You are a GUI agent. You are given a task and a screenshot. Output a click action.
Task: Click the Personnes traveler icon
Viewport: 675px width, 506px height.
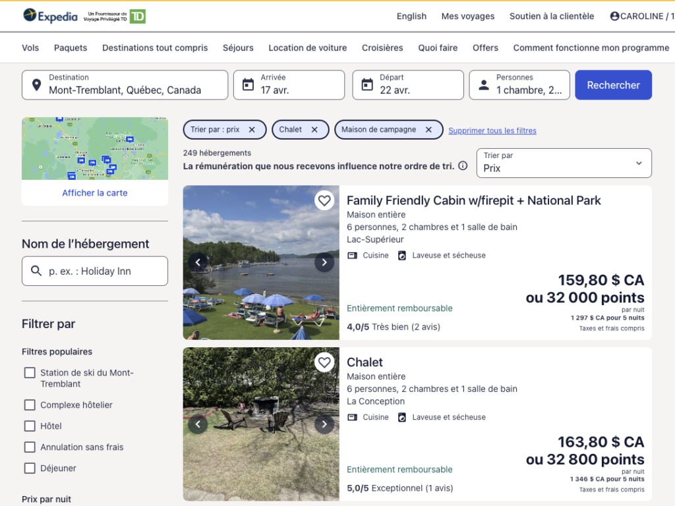[483, 84]
